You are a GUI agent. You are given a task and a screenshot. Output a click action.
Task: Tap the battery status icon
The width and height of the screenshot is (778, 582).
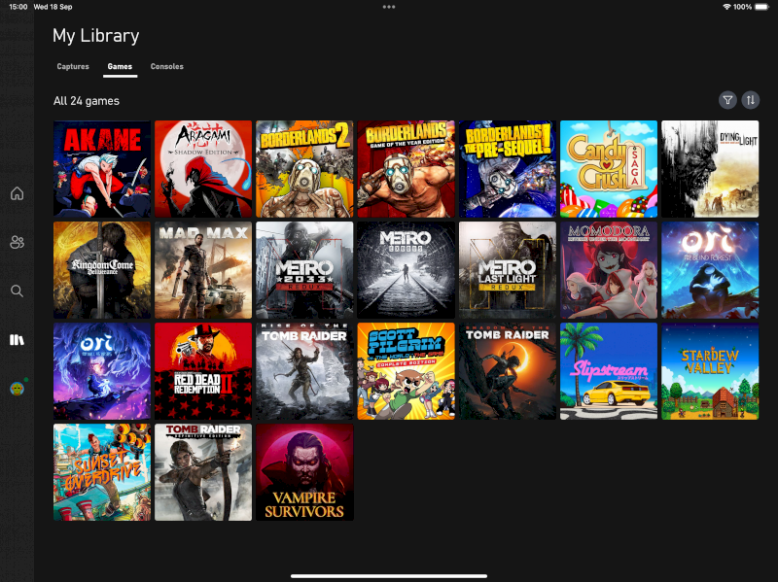(x=761, y=7)
